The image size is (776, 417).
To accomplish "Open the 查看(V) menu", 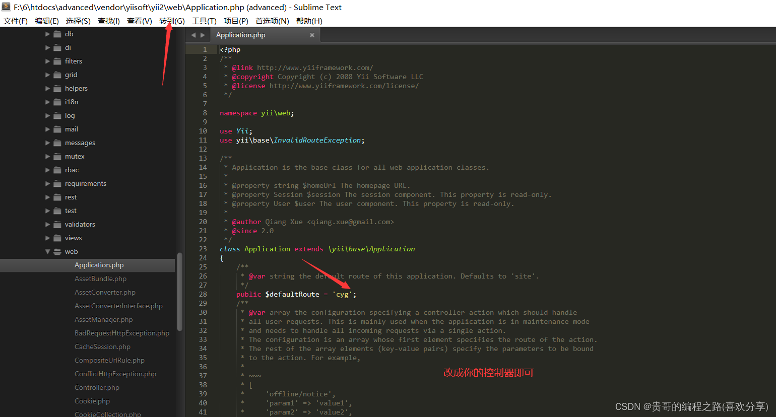I will click(140, 21).
